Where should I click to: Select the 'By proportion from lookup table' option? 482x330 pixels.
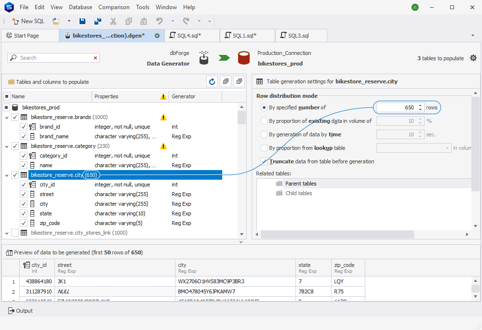[264, 148]
